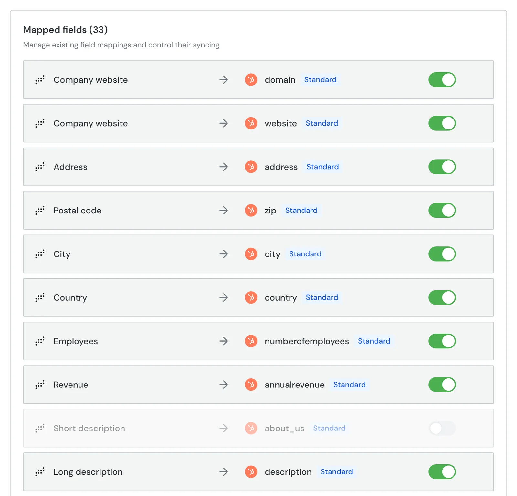
Task: Click the dotted source icon beside Country
Action: pyautogui.click(x=40, y=297)
